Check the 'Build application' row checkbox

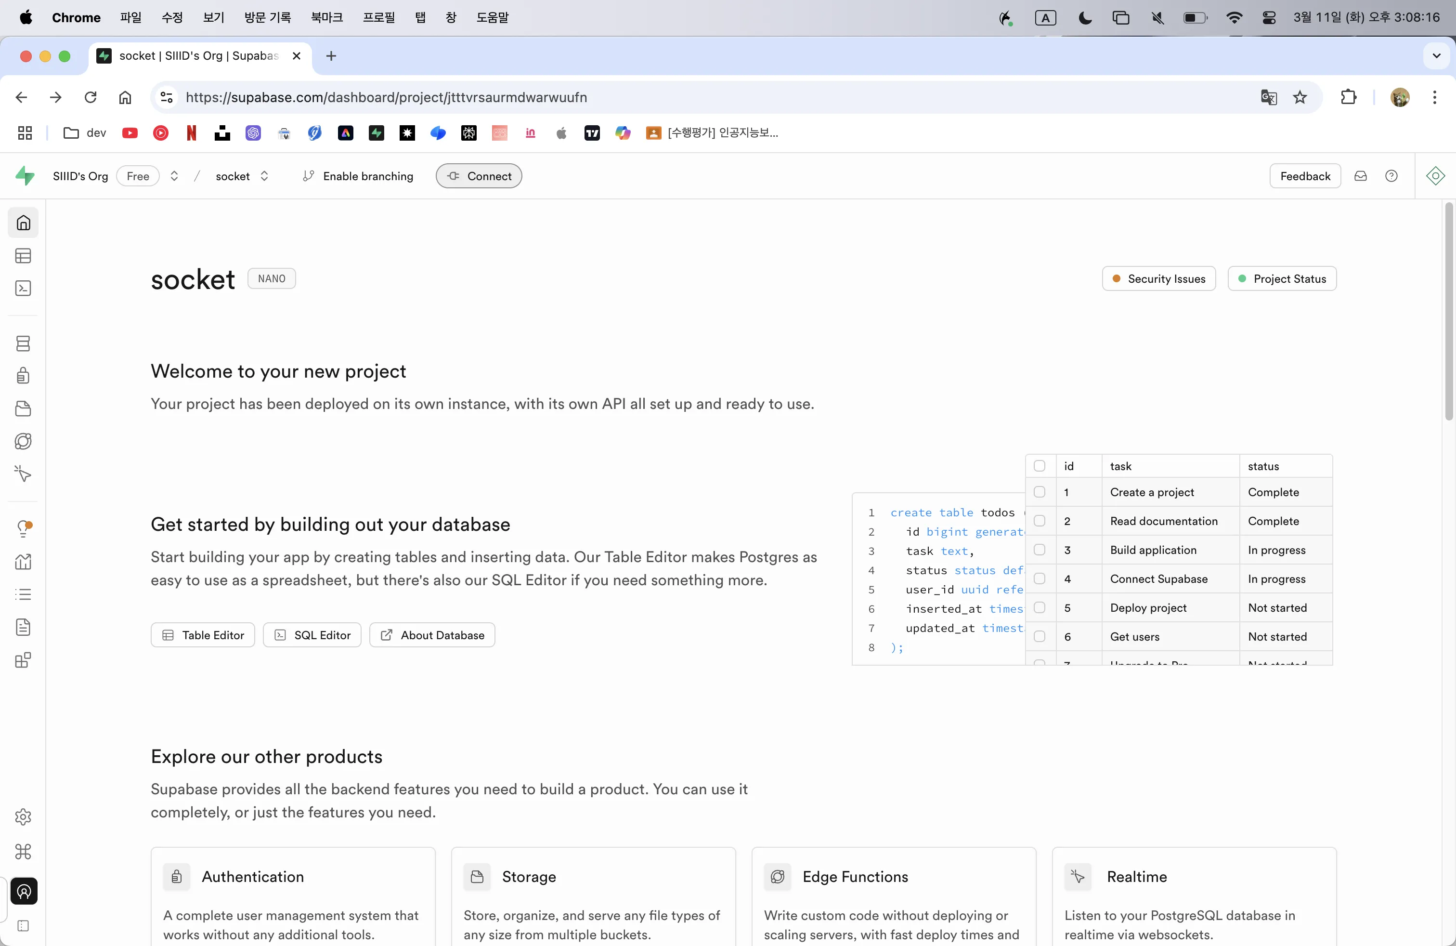1040,550
